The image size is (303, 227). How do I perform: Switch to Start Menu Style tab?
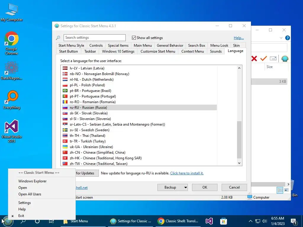[71, 46]
